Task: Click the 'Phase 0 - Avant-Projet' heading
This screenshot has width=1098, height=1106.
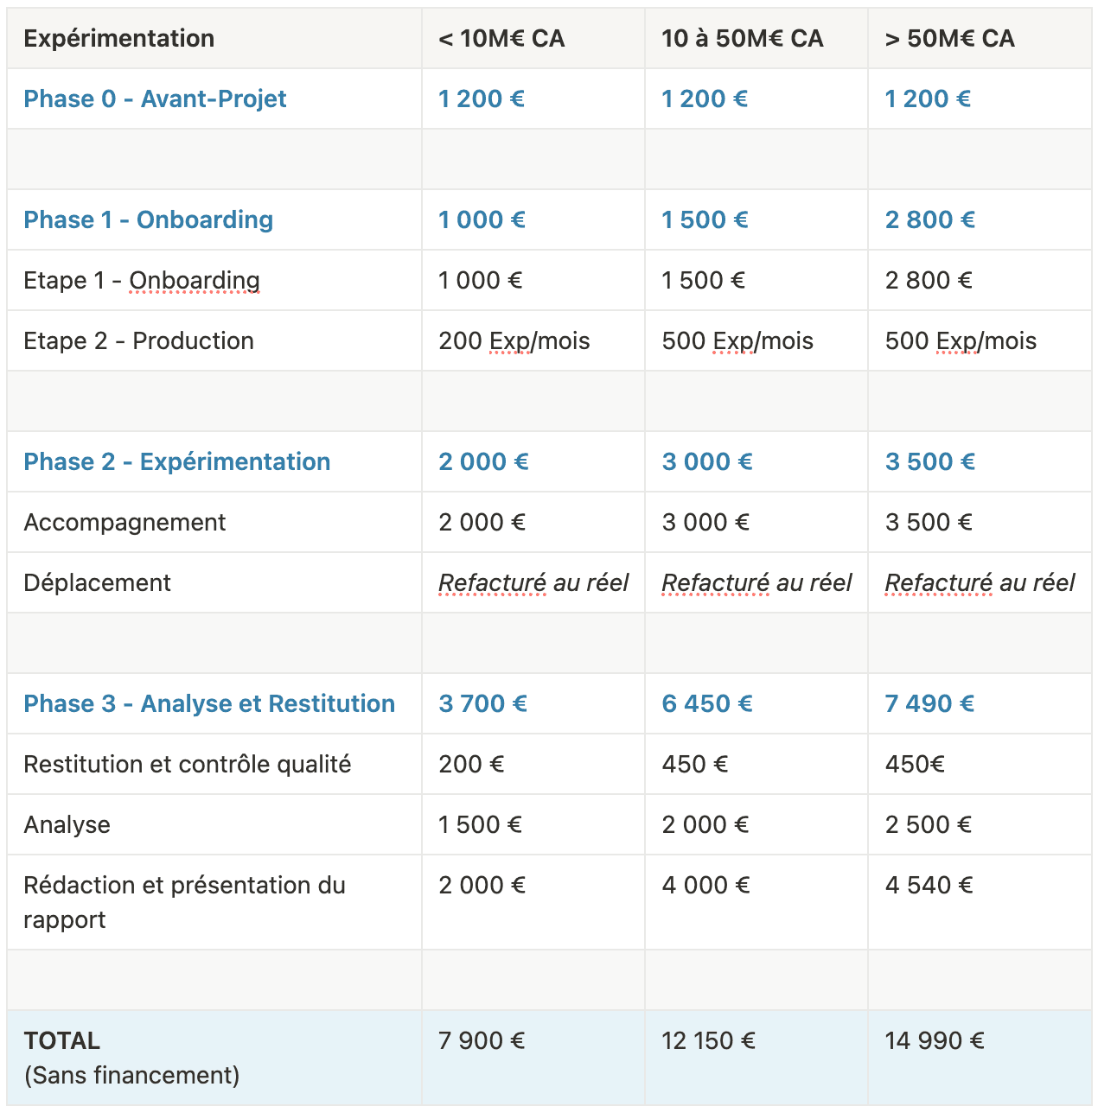Action: 155,99
